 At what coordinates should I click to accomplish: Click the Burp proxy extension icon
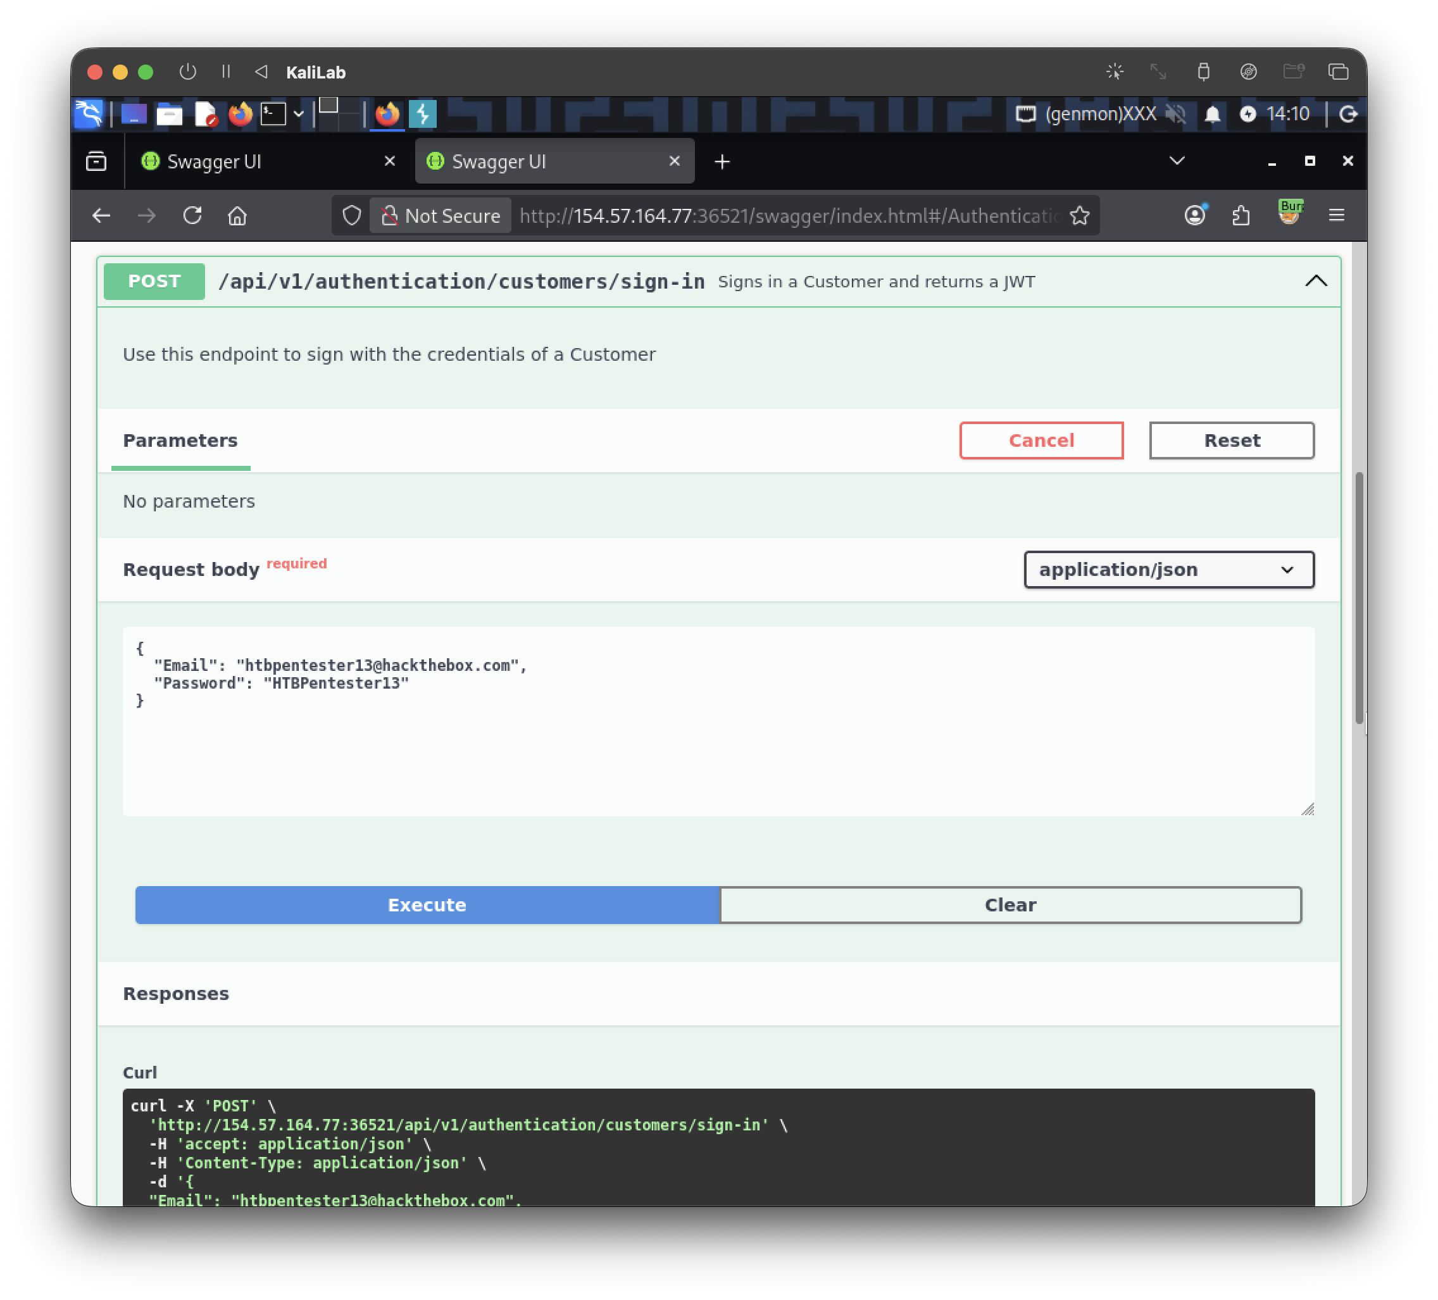1290,213
